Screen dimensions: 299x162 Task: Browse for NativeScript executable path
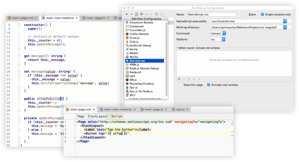(289, 21)
